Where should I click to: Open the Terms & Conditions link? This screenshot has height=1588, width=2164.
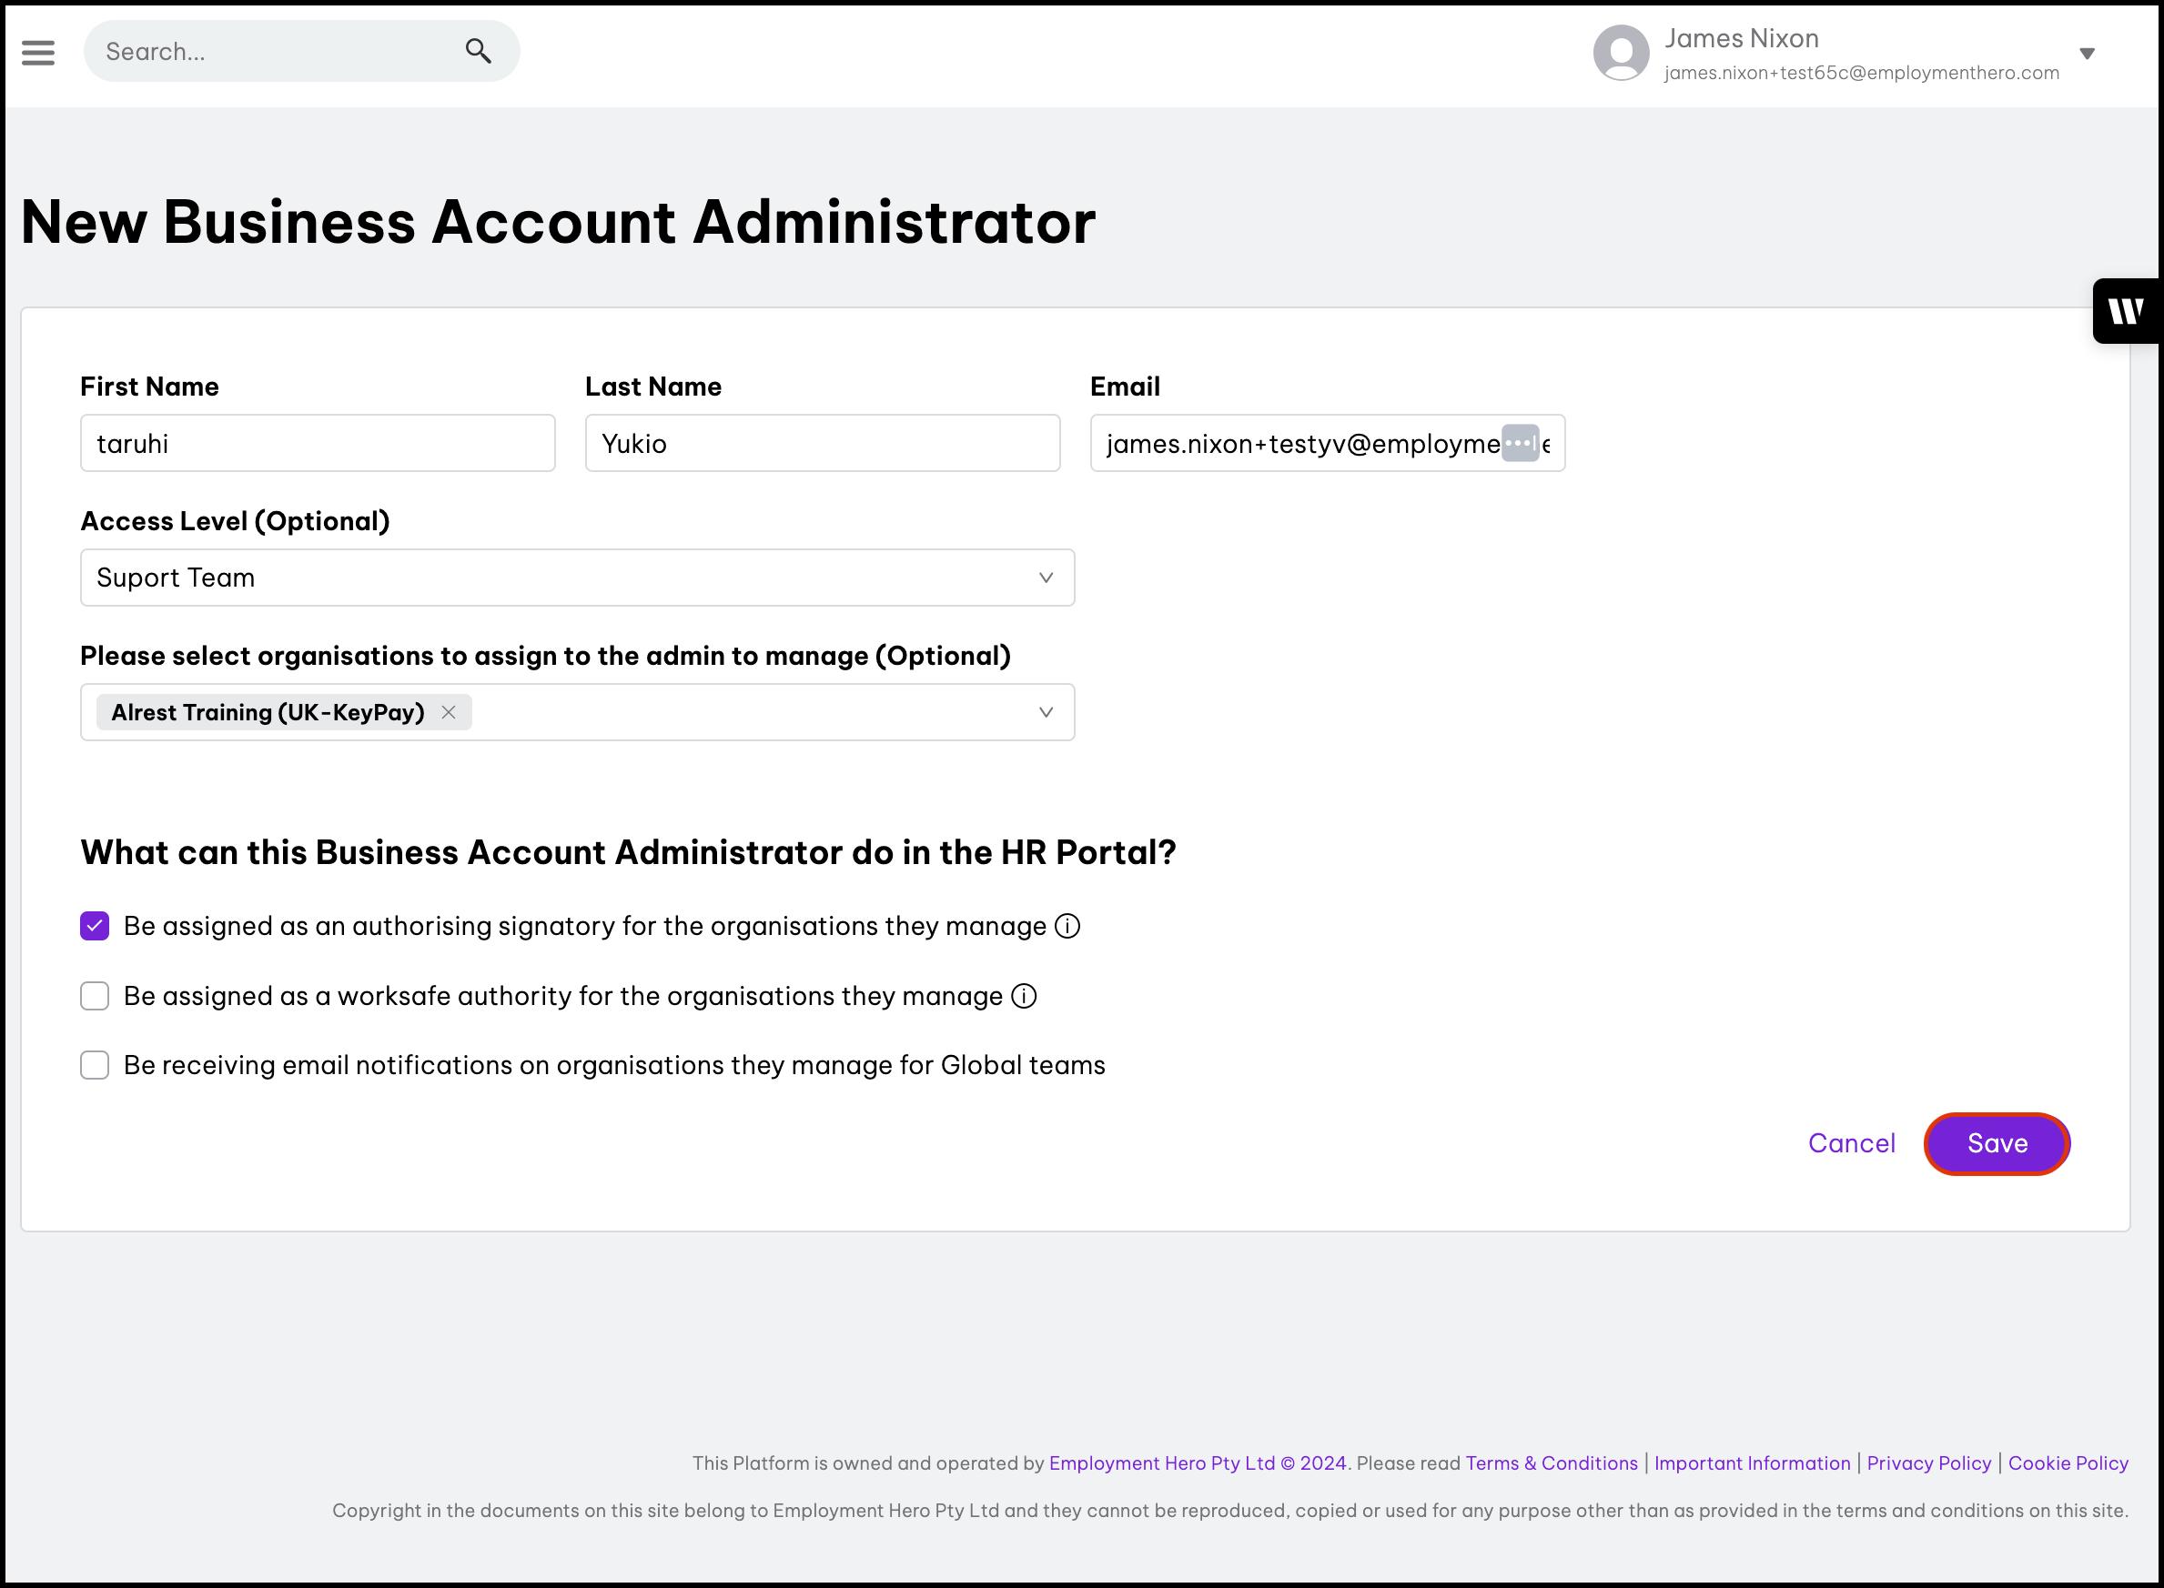pyautogui.click(x=1551, y=1463)
